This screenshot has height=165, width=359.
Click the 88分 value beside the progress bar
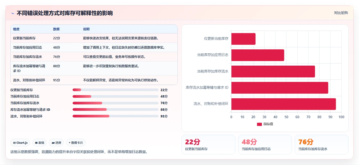(164, 109)
